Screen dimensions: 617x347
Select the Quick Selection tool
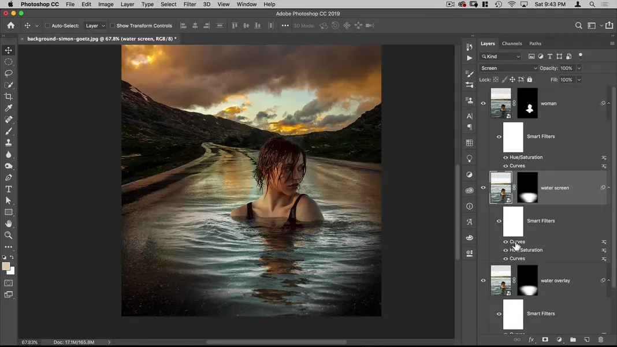coord(8,85)
